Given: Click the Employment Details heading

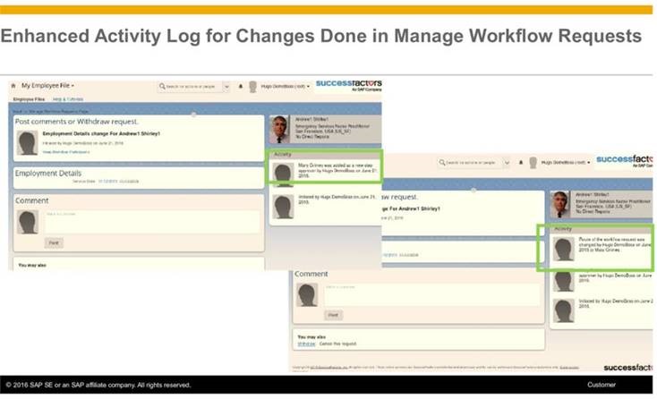Looking at the screenshot, I should 48,174.
